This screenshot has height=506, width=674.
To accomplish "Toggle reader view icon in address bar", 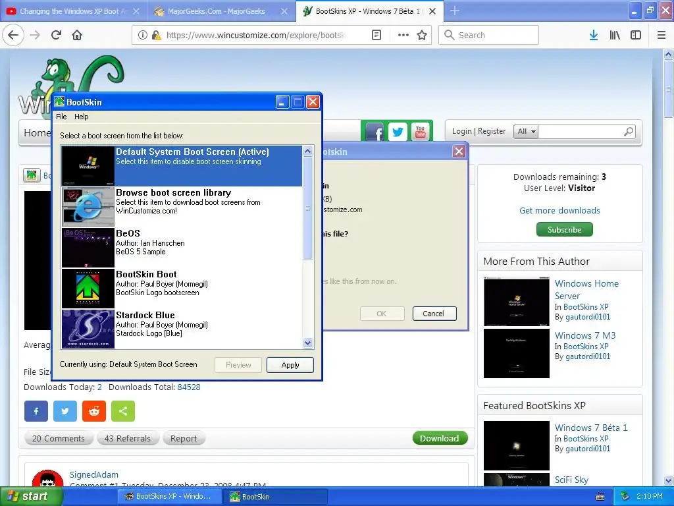I will click(376, 36).
